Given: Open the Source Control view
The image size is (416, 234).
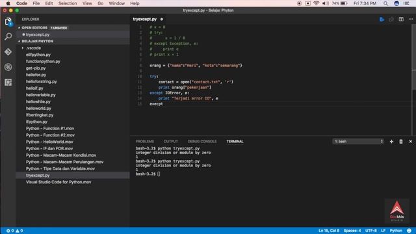Looking at the screenshot, I should [x=8, y=52].
